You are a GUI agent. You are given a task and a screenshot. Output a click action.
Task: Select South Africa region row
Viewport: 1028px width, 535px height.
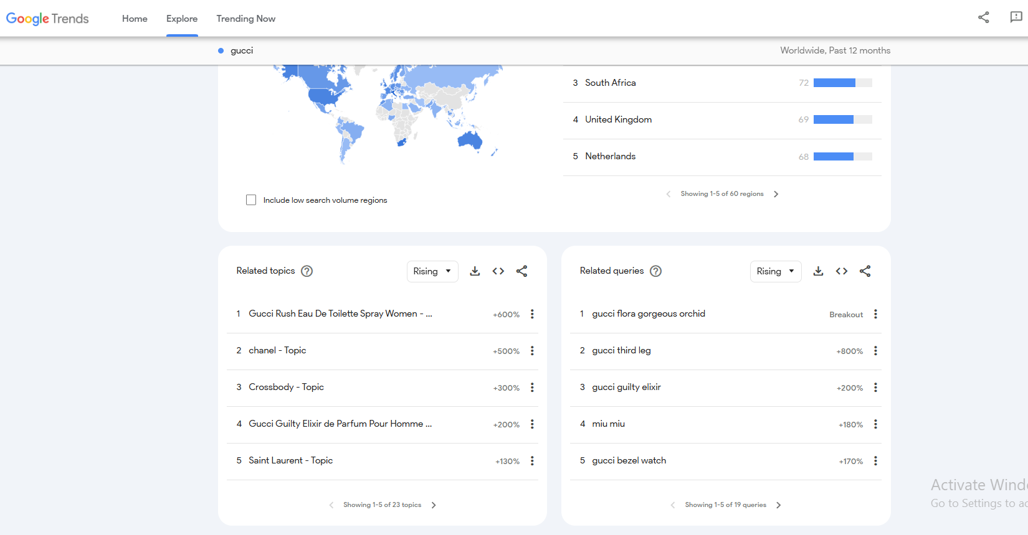(x=722, y=83)
